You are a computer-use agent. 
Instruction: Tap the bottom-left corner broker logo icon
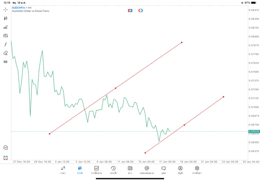click(6, 158)
